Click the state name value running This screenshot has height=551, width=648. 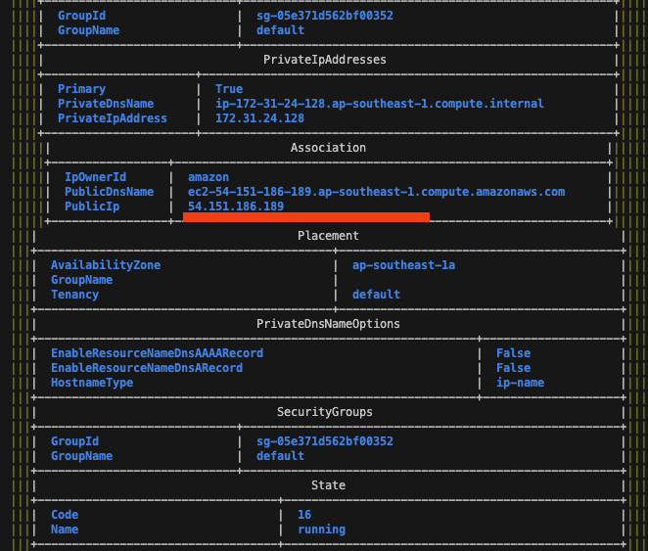pyautogui.click(x=321, y=529)
